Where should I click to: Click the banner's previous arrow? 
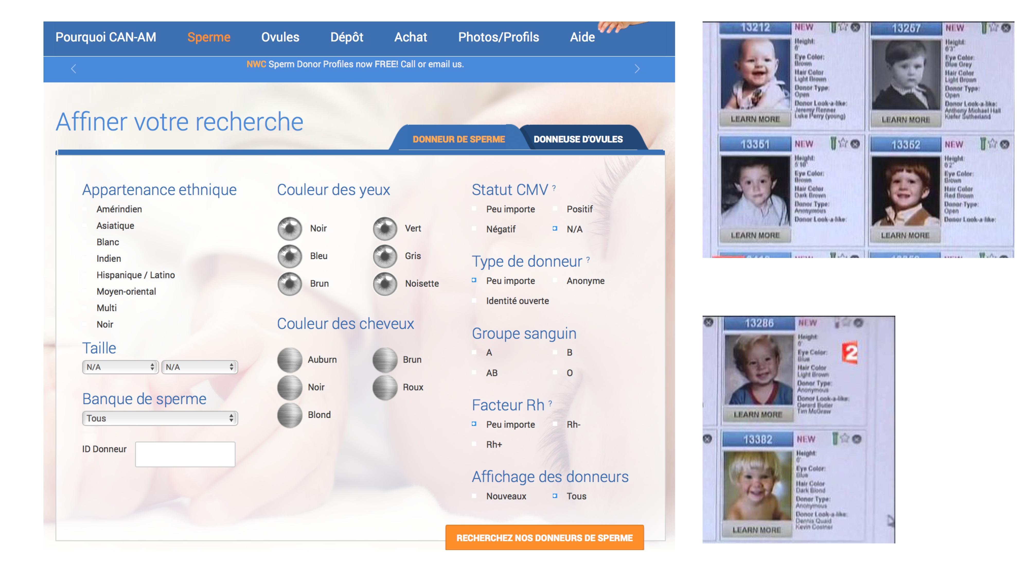coord(74,69)
